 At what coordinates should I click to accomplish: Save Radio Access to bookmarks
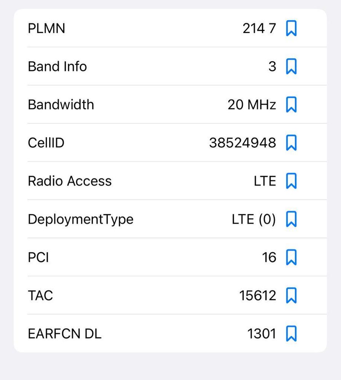pos(291,181)
